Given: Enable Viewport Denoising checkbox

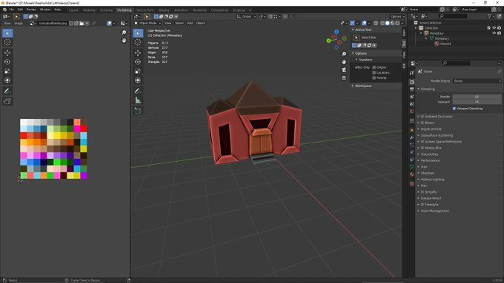Looking at the screenshot, I should coord(454,109).
